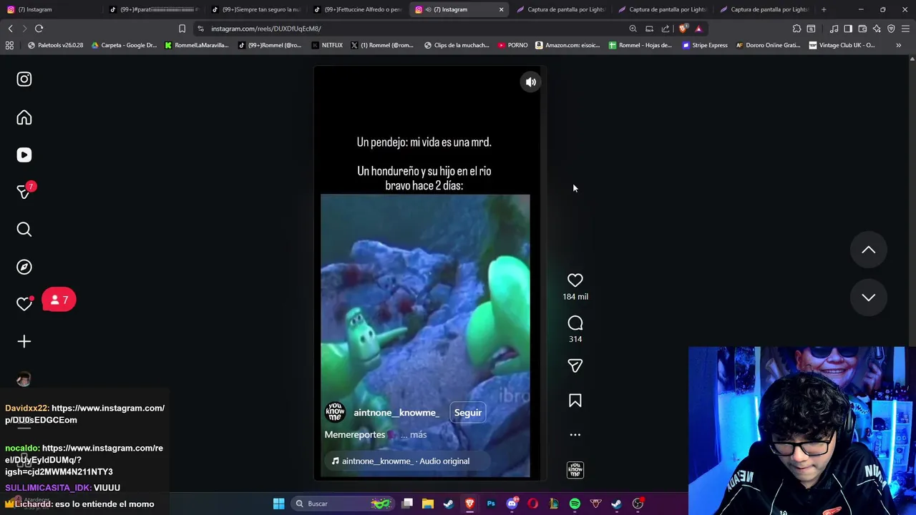Click the instagram.com/reels URL address bar

[411, 29]
